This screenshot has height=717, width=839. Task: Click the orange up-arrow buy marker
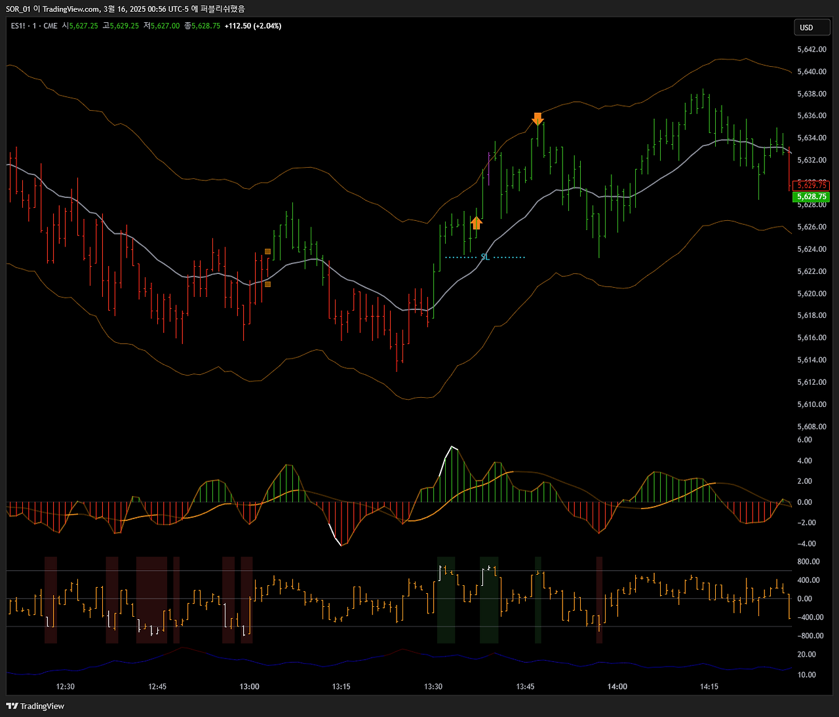477,223
